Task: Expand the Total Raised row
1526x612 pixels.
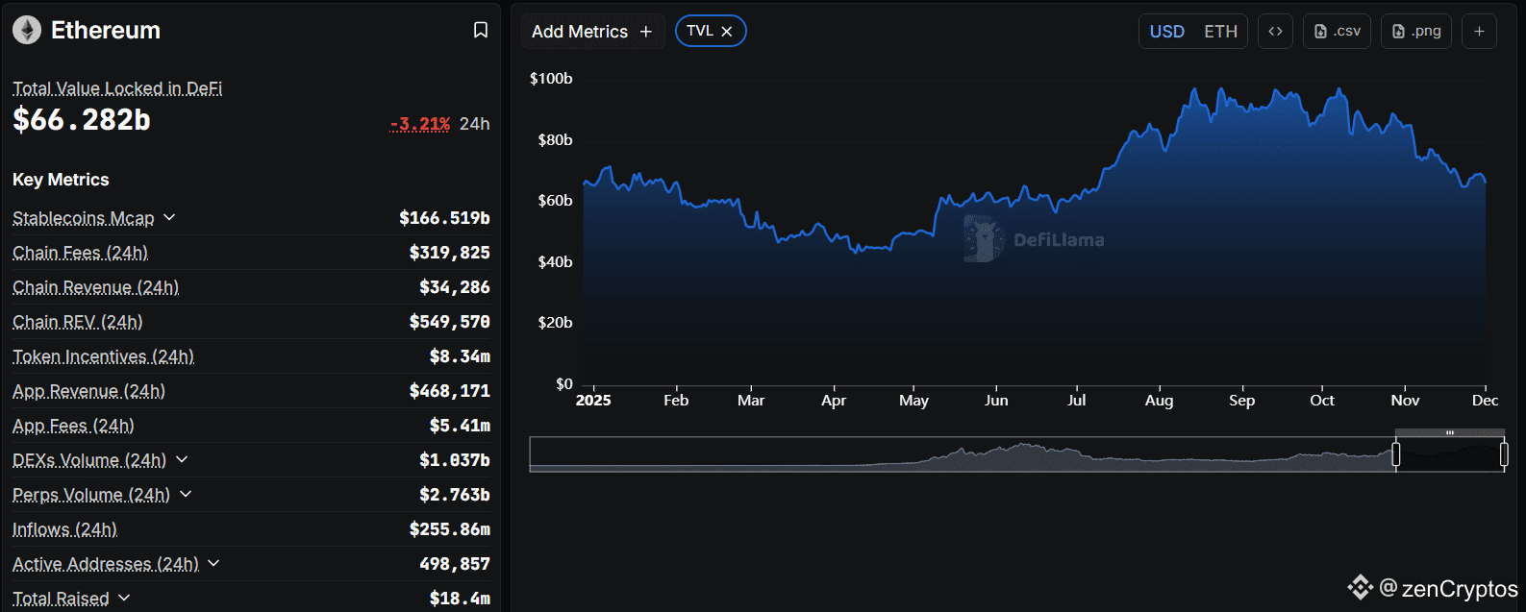Action: [124, 599]
